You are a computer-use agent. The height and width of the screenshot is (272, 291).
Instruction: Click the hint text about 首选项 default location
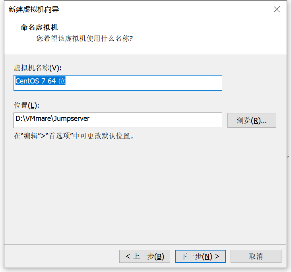[74, 136]
